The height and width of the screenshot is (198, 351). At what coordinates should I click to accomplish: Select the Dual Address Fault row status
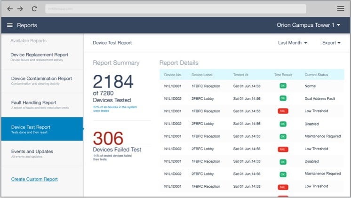pyautogui.click(x=320, y=99)
